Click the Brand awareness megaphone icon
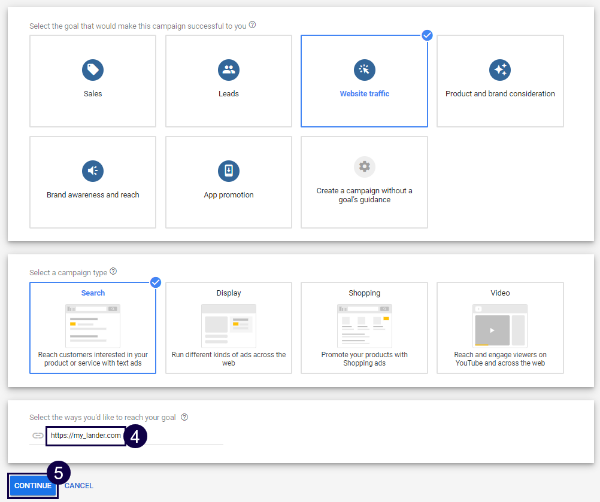This screenshot has height=502, width=600. [92, 171]
